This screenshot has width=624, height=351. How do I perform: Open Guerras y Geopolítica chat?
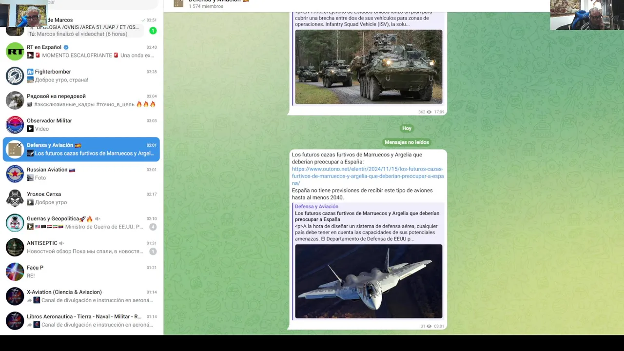coord(81,223)
